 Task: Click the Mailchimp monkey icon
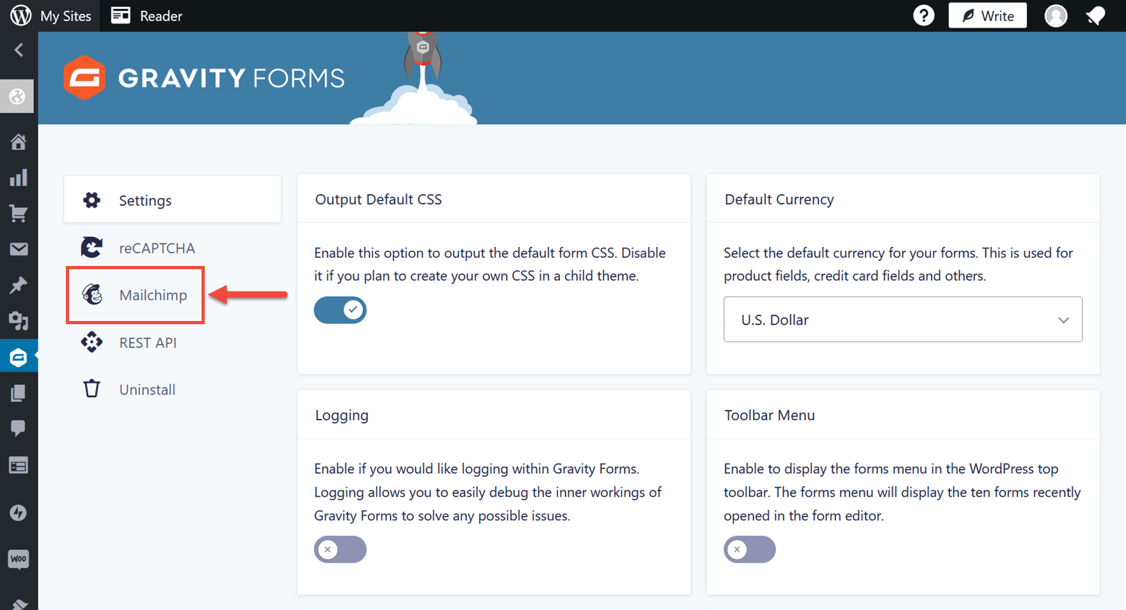click(92, 294)
